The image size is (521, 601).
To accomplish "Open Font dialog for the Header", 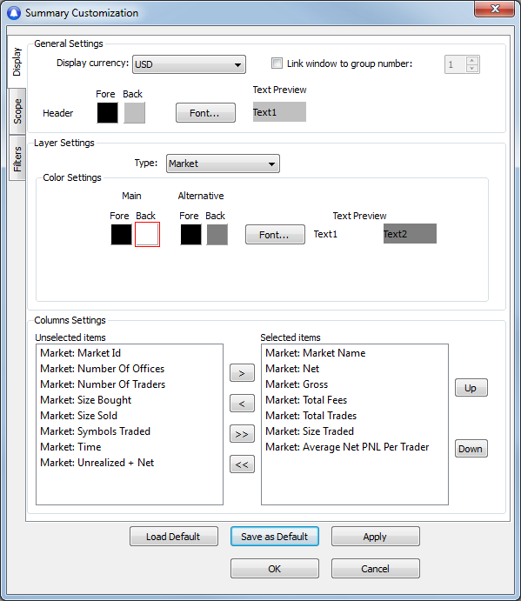I will tap(205, 113).
